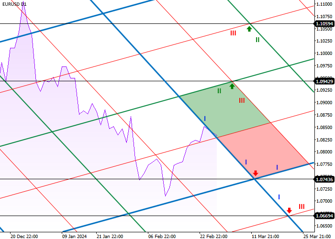Screen dimensions: 335x239
Task: Click the blue I label above the price line's end
Action: click(205, 119)
